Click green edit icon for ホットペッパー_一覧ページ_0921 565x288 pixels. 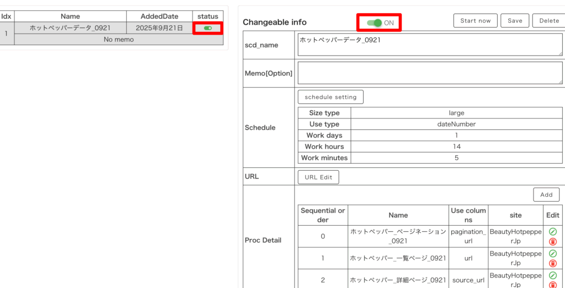coord(552,253)
